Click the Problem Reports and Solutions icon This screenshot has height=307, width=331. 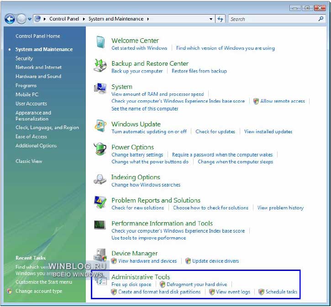(x=100, y=202)
